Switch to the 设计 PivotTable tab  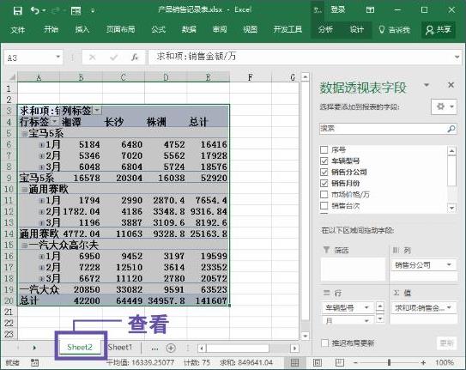tap(357, 29)
